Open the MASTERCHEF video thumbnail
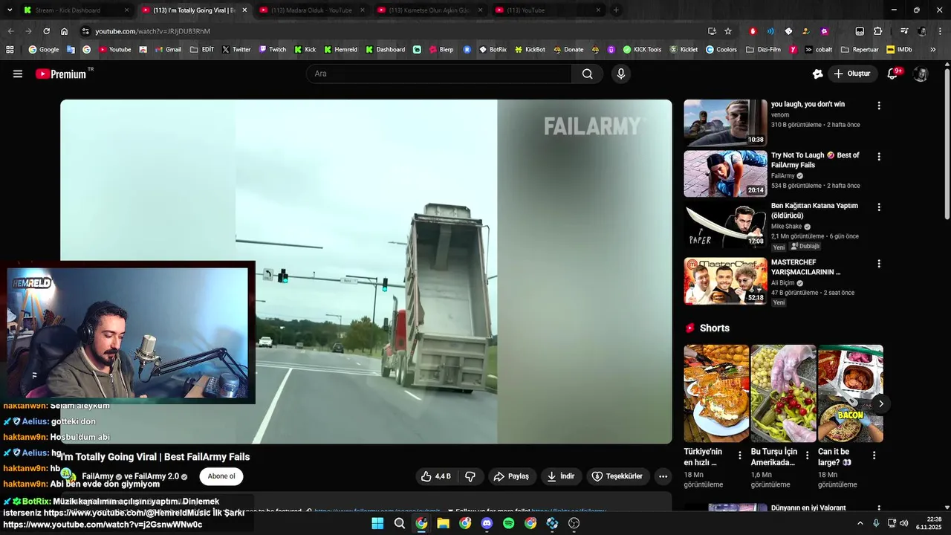Screen dimensions: 951x535 tap(725, 281)
